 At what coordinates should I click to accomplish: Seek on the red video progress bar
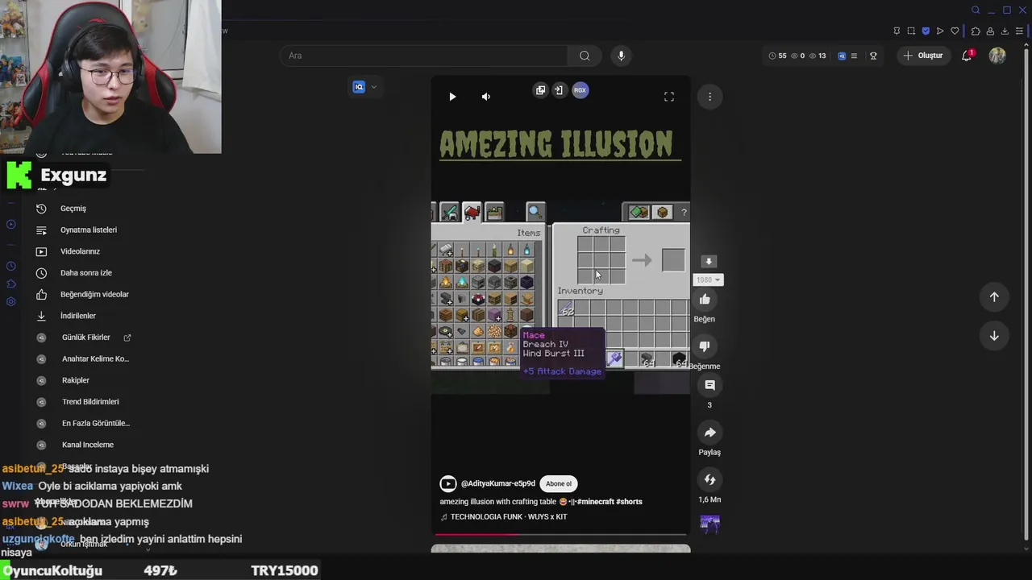click(560, 534)
